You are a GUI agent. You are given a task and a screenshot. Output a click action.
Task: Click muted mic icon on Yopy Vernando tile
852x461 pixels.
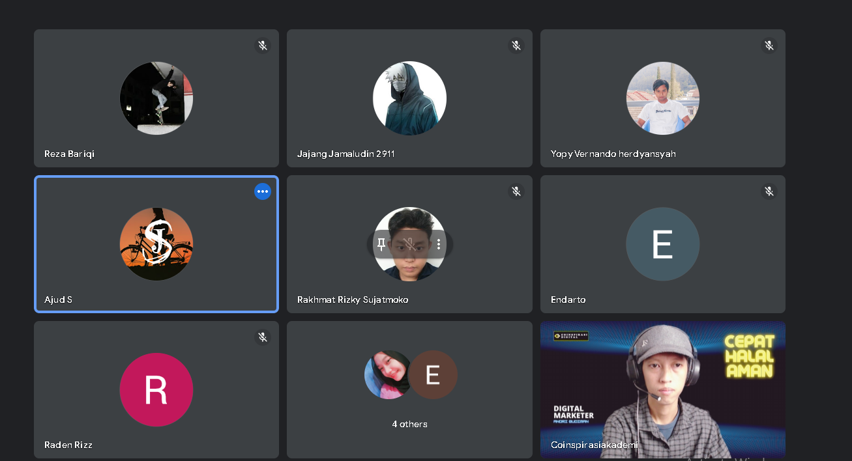769,46
